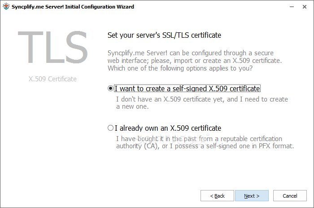Click the Syncplify.me app icon in title bar
This screenshot has width=314, height=208.
(6, 7)
